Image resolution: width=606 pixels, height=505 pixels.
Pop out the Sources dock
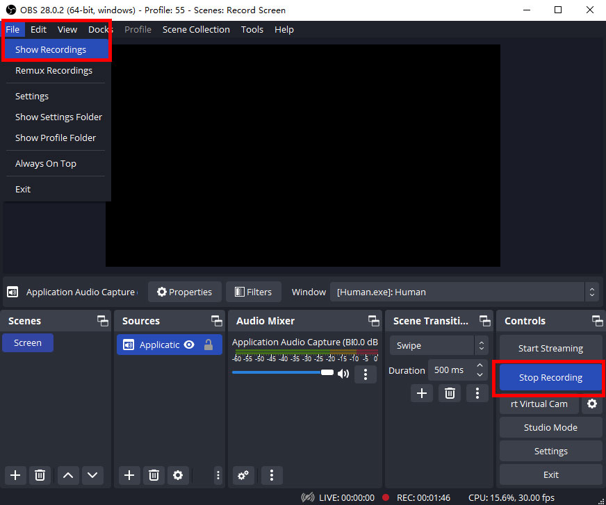(x=216, y=321)
